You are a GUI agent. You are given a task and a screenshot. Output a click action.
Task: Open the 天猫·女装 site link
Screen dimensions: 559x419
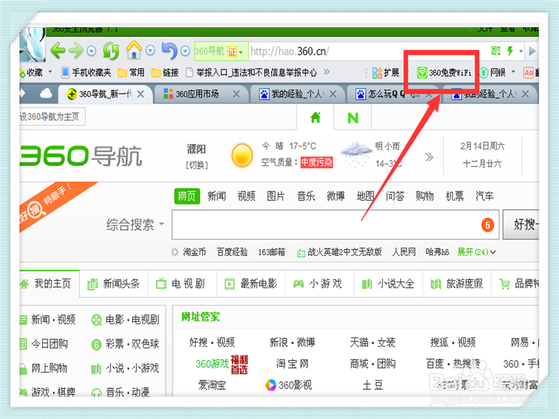point(372,342)
